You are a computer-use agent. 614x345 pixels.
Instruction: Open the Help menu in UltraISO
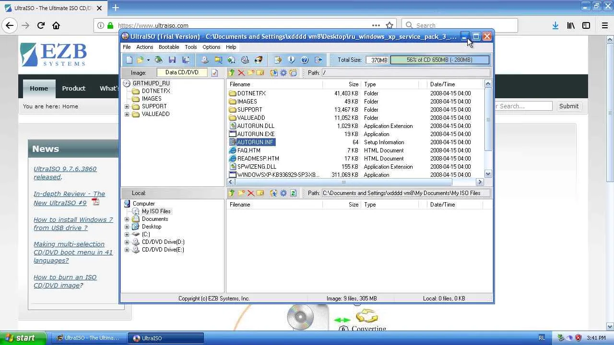pos(231,47)
